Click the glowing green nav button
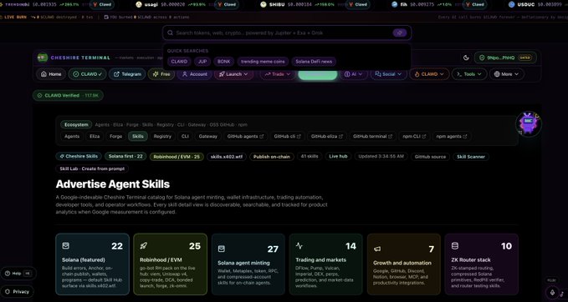The height and width of the screenshot is (302, 568). coord(318,74)
